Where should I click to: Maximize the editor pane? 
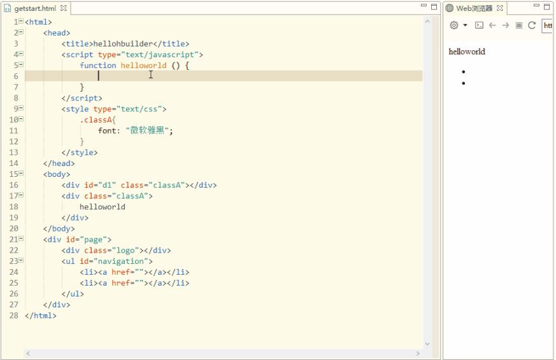434,7
